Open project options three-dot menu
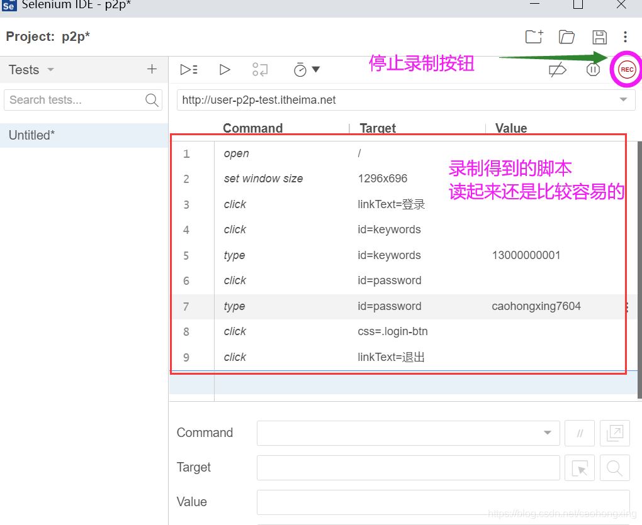 coord(625,37)
